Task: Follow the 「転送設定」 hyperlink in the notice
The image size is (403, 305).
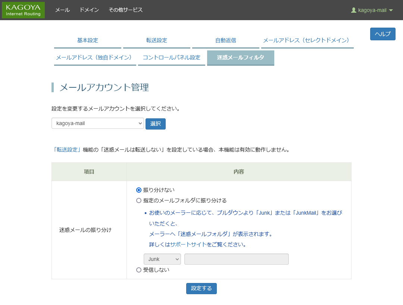Action: point(67,150)
